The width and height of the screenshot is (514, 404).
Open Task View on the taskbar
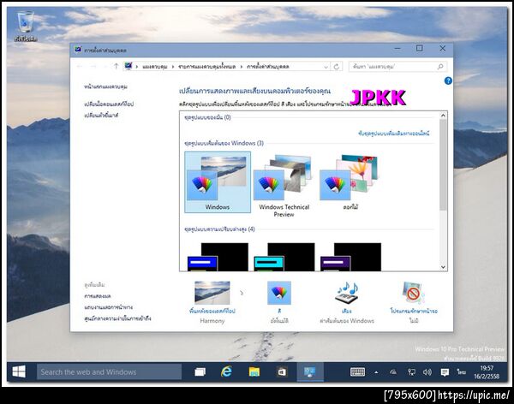click(x=200, y=371)
